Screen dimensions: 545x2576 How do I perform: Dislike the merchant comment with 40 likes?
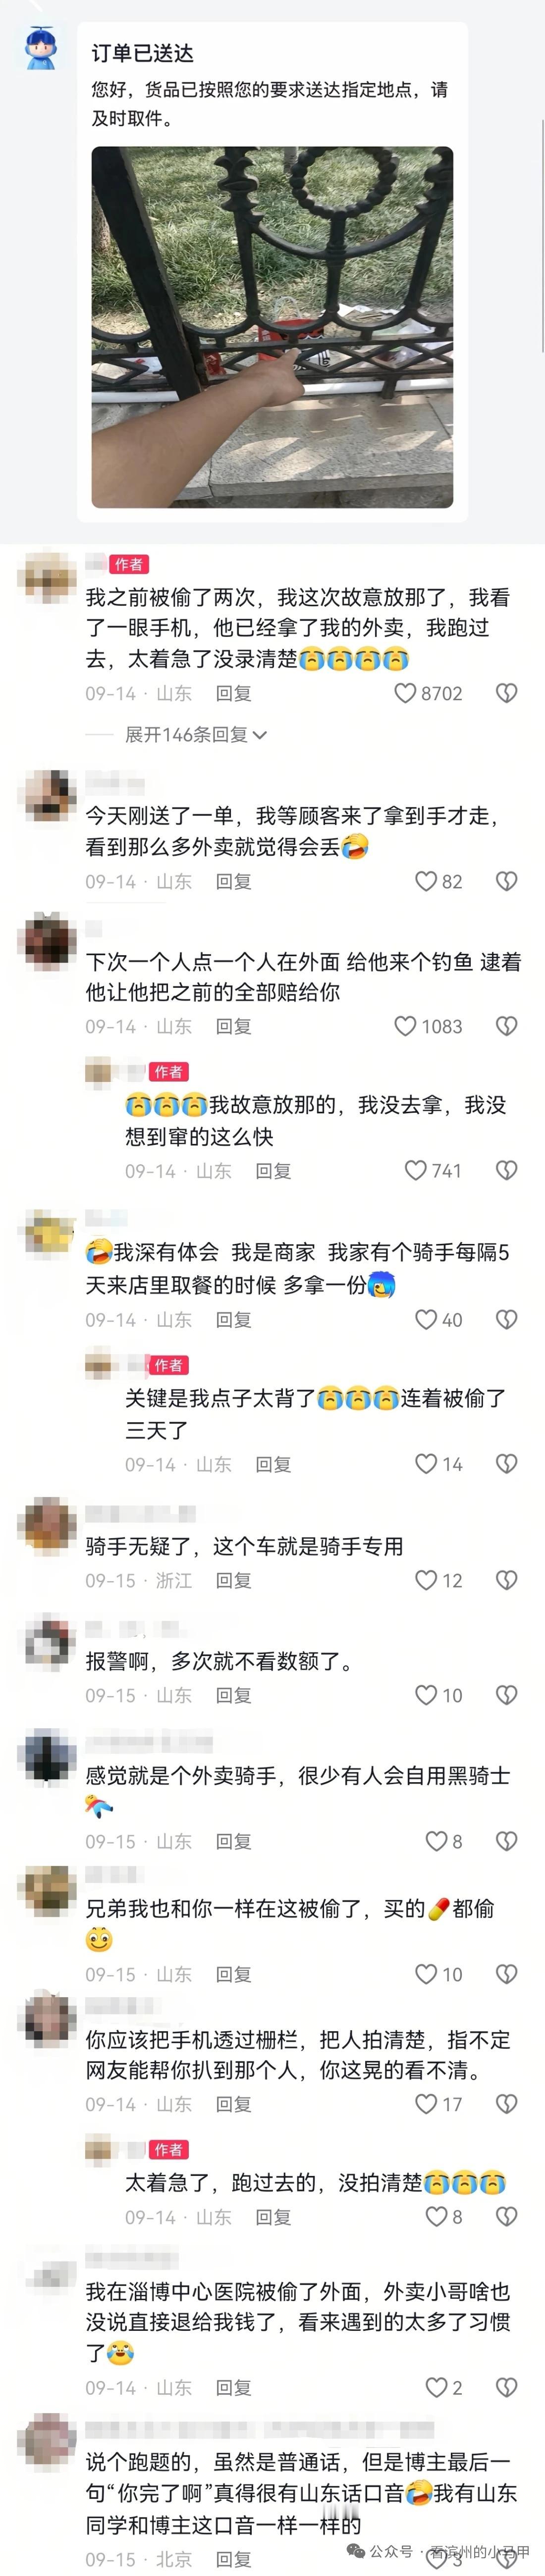[507, 1319]
